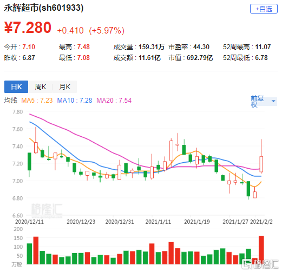Viewport: 282px width, 273px height.
Task: Click the 52周最高 value 11.07
Action: point(263,47)
